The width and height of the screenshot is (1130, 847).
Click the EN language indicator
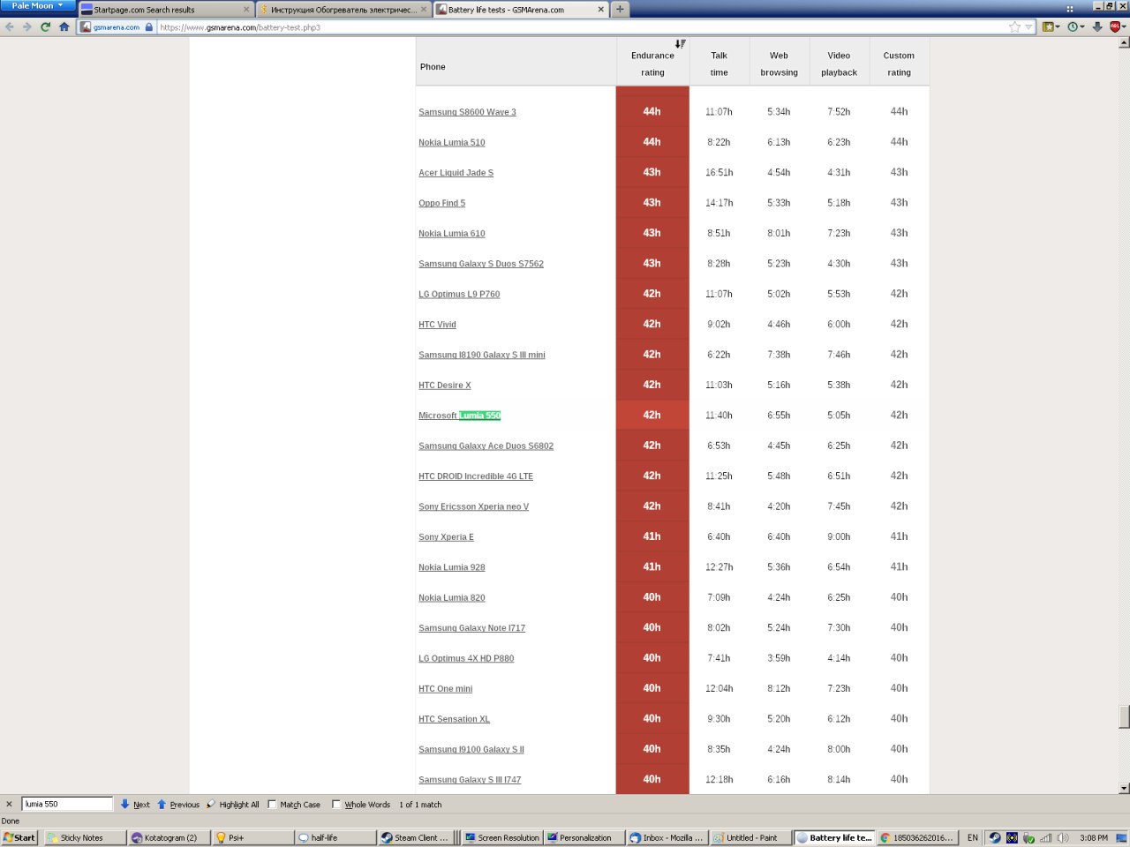(x=972, y=837)
